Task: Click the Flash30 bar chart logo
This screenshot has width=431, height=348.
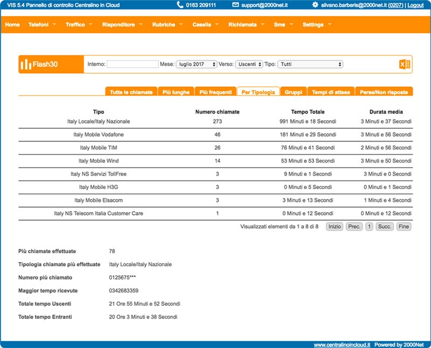Action: [26, 64]
